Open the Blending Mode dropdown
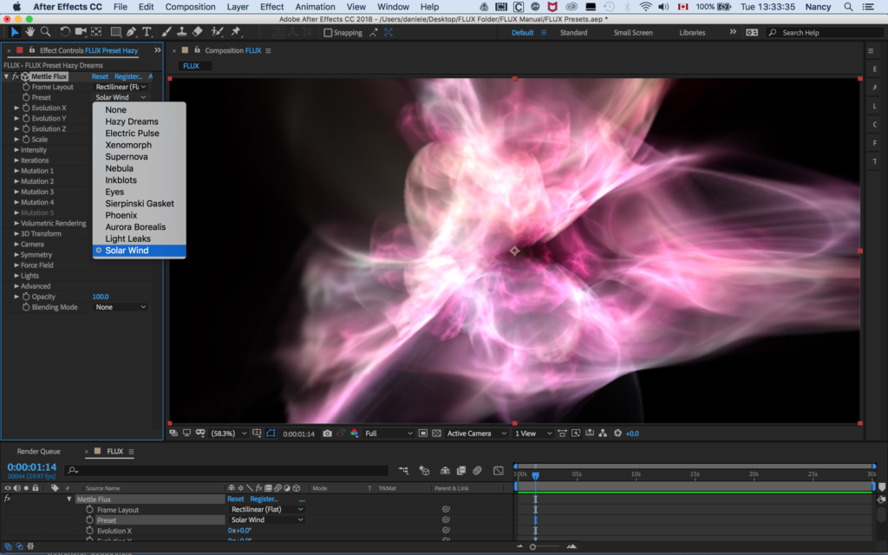This screenshot has width=888, height=555. (121, 307)
